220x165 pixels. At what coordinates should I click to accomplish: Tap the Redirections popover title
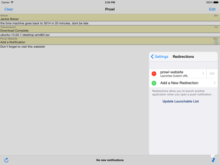coord(183,57)
